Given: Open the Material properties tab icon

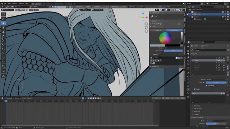Looking at the screenshot, I should [x=188, y=93].
